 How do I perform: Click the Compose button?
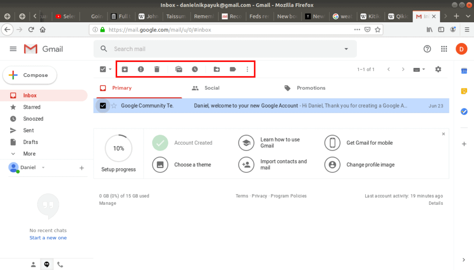coord(30,75)
